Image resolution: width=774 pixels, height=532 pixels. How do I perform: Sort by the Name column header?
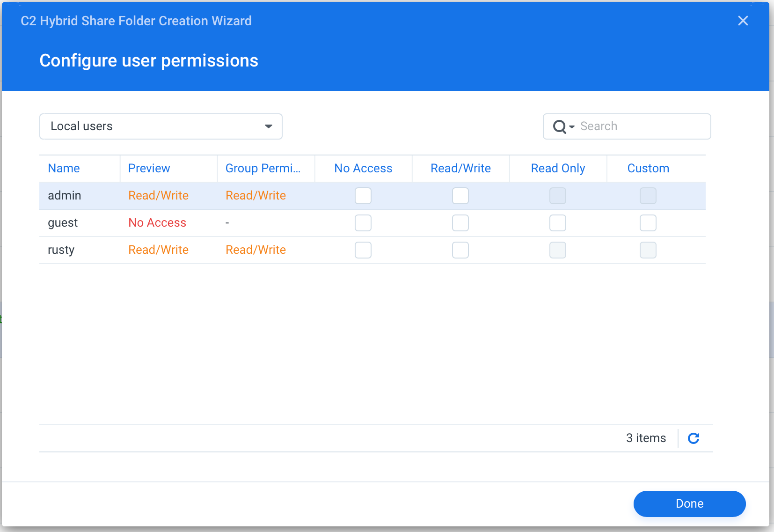point(64,169)
